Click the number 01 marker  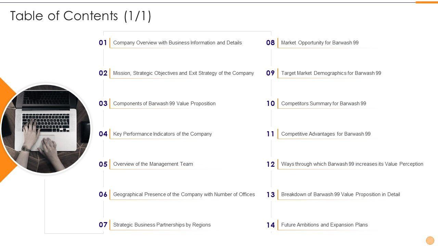click(x=103, y=43)
